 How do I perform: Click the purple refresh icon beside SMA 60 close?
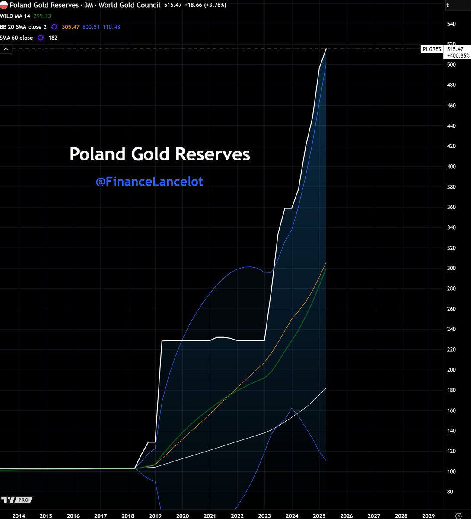41,38
